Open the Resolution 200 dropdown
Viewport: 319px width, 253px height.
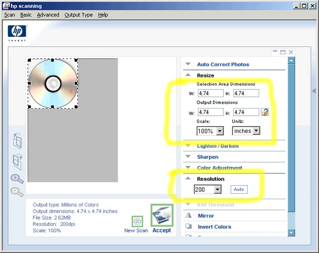click(x=217, y=189)
